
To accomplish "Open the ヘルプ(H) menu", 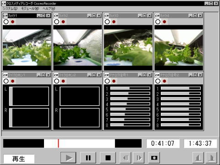I will [49, 9].
